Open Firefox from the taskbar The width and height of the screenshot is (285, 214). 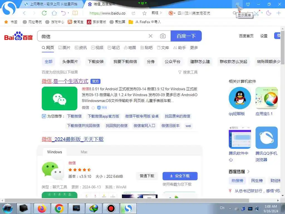[x=42, y=208]
